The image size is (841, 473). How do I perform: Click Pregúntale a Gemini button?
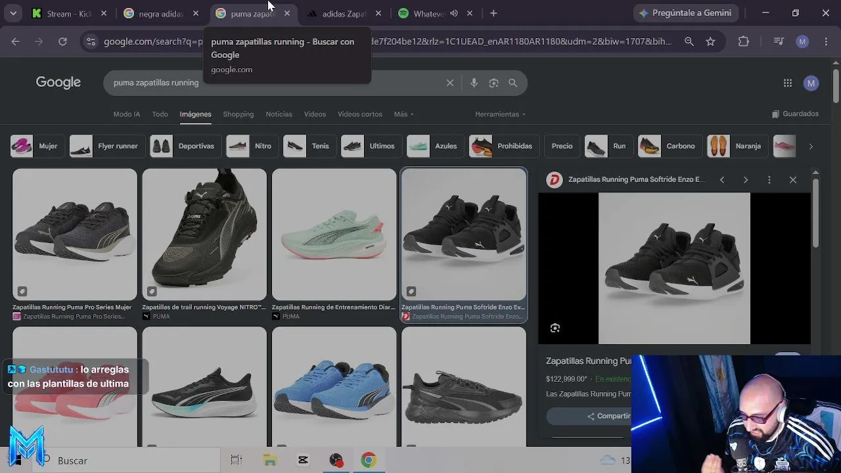[x=686, y=13]
